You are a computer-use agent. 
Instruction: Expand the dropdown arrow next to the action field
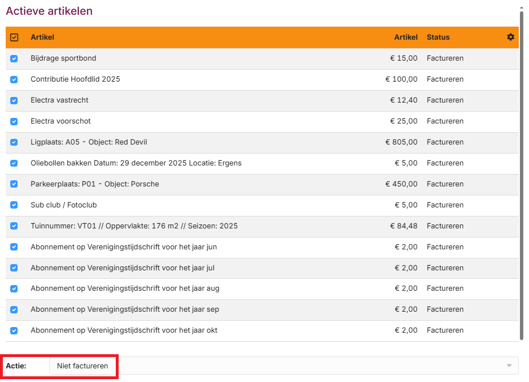pyautogui.click(x=510, y=366)
